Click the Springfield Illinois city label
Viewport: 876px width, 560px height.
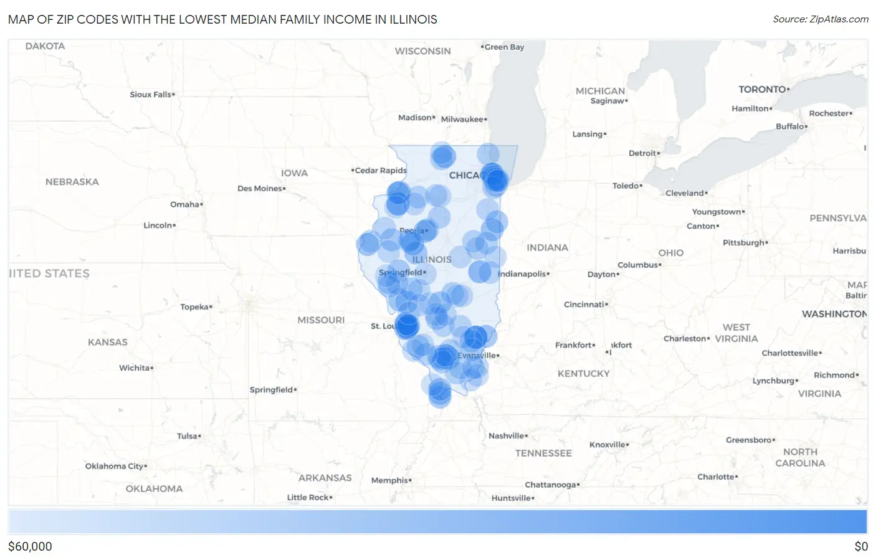(x=402, y=272)
